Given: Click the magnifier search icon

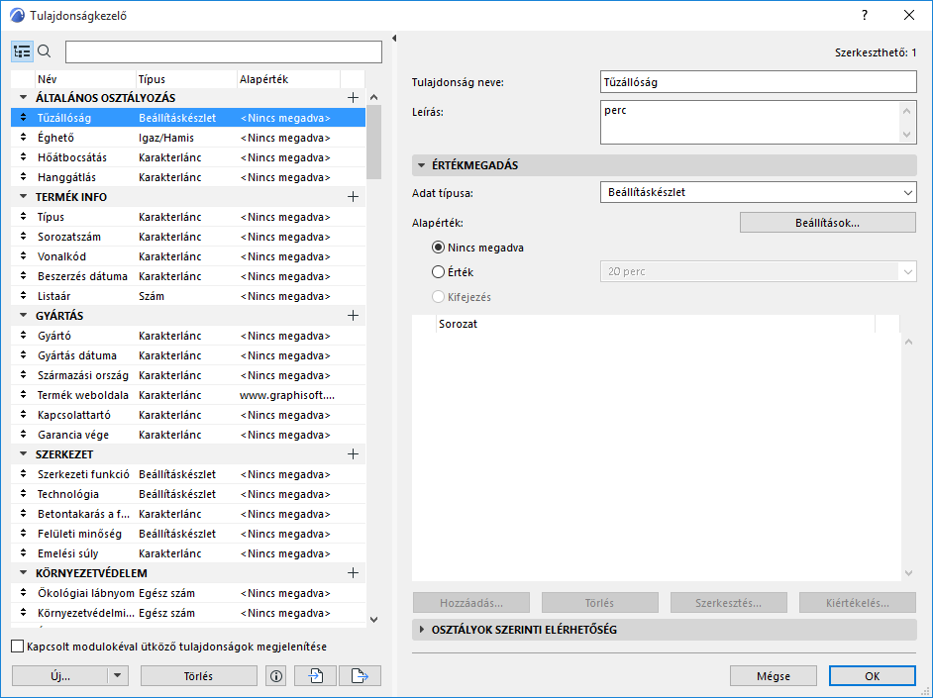Looking at the screenshot, I should (44, 51).
